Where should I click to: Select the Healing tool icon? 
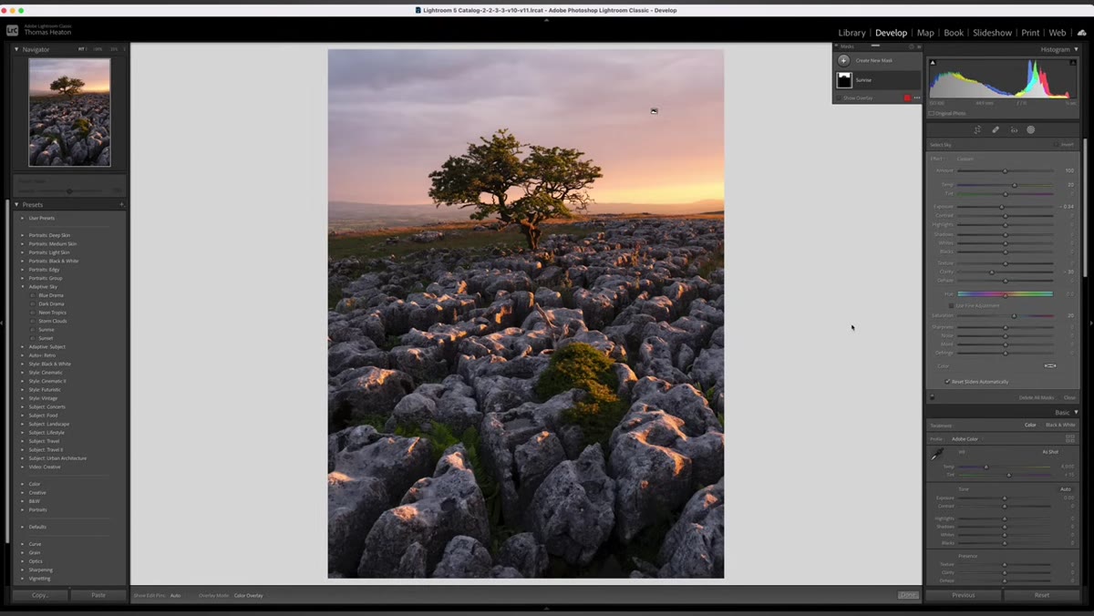(996, 129)
